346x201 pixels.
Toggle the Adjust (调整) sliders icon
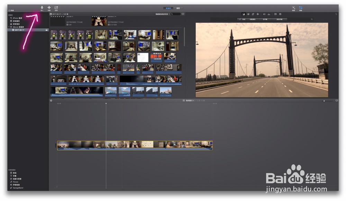301,8
